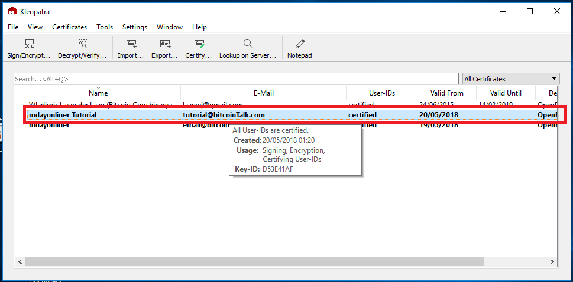The height and width of the screenshot is (282, 573).
Task: Open the Tools menu
Action: [105, 27]
